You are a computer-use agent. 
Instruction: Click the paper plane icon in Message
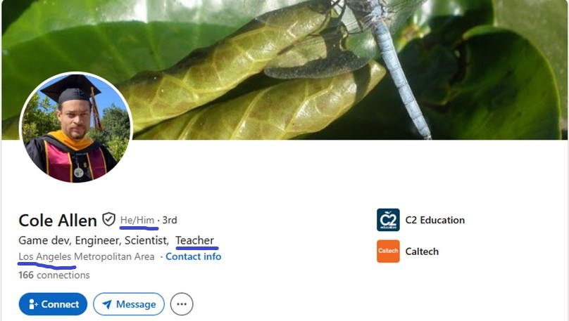pyautogui.click(x=107, y=304)
